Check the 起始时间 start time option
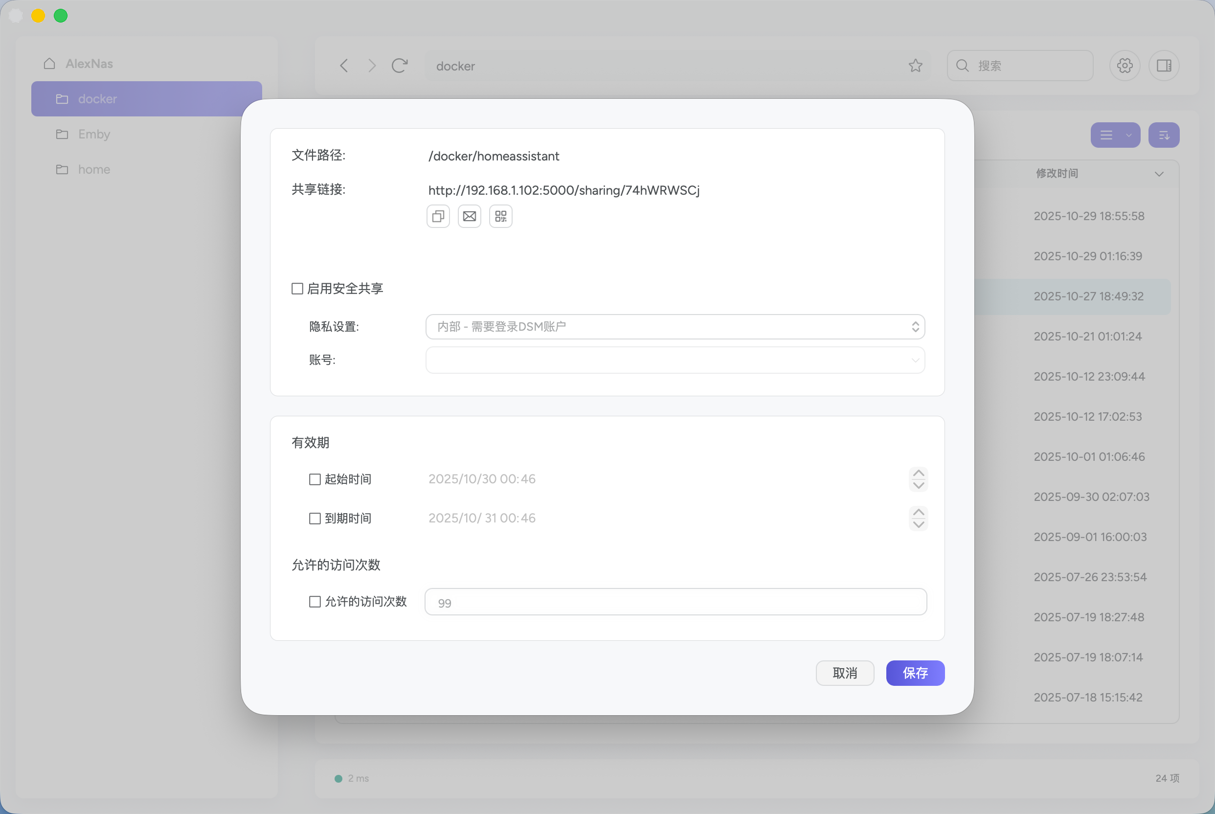1215x814 pixels. click(315, 479)
